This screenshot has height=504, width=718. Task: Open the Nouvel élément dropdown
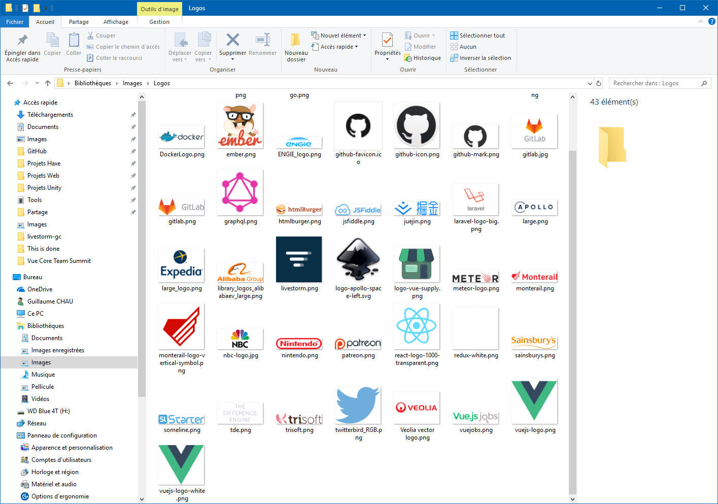click(x=338, y=36)
